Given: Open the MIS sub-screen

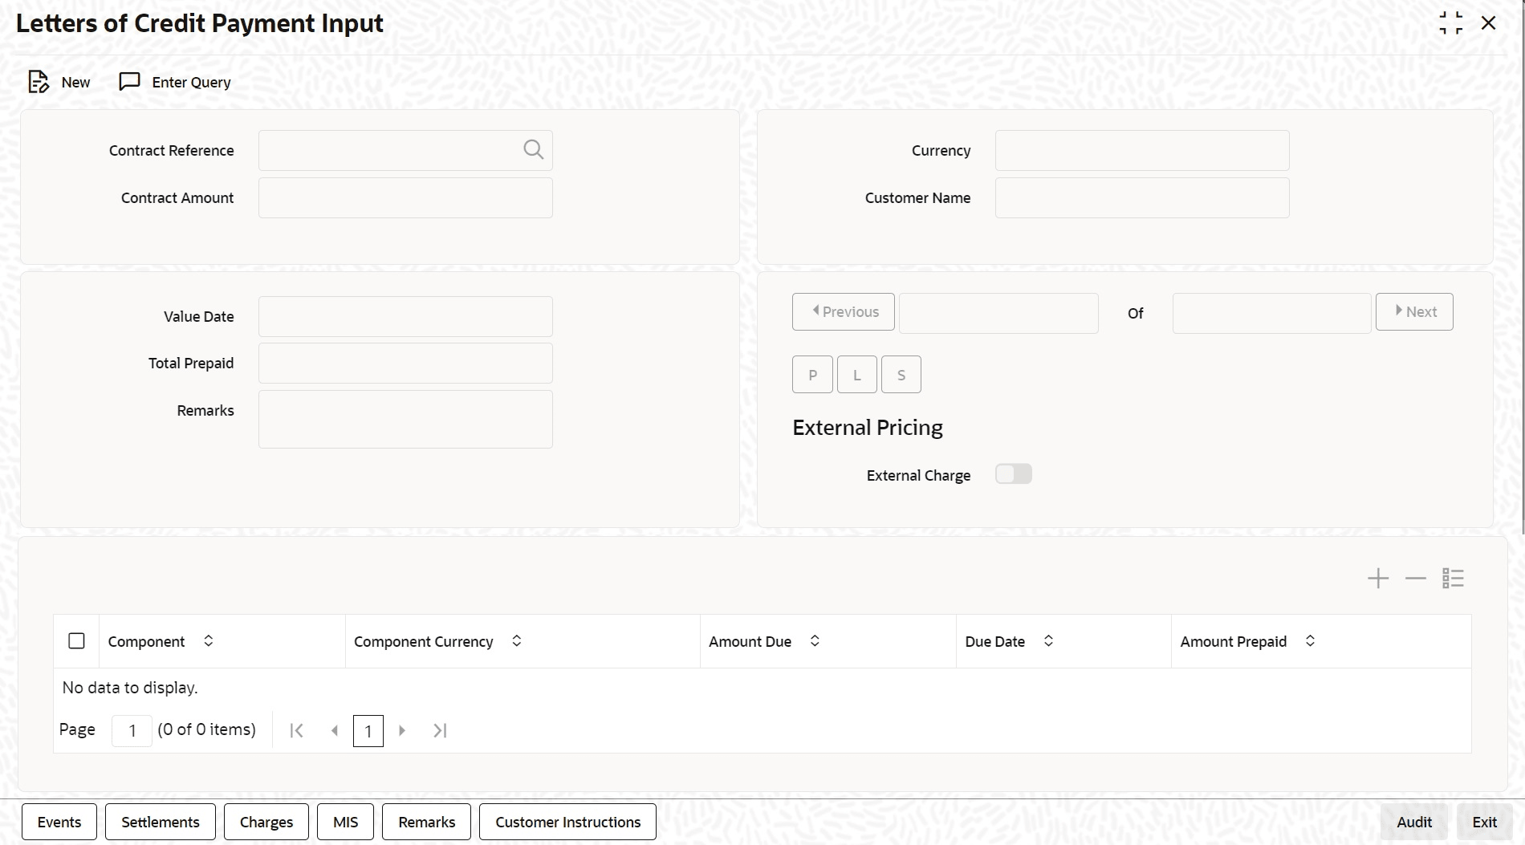Looking at the screenshot, I should (x=346, y=822).
